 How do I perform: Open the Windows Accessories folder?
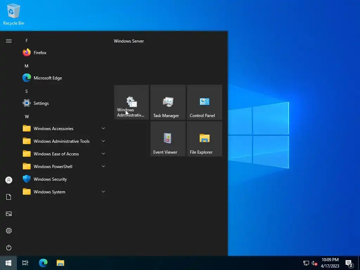64,128
